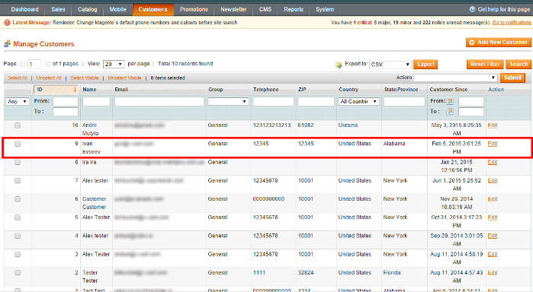533x292 pixels.
Task: Select checkbox for Tester Tester row
Action: click(18, 273)
